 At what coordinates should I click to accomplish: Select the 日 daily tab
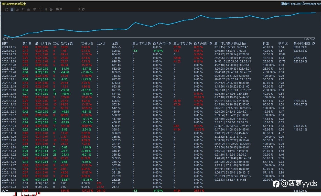pos(12,9)
